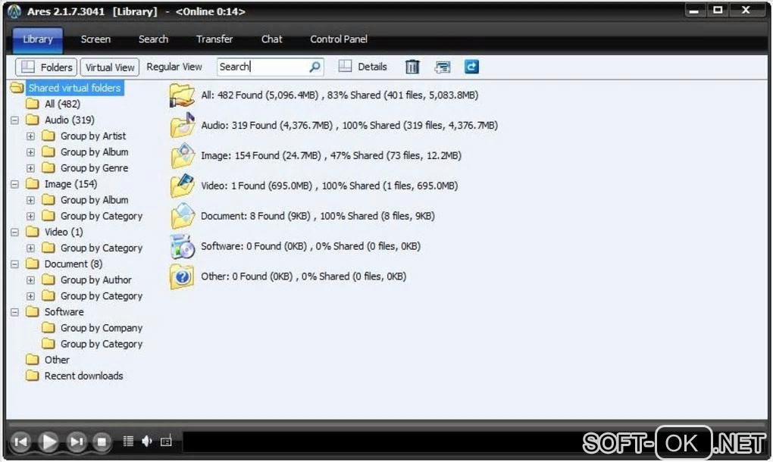Expand Group by Artist under Audio
This screenshot has height=462, width=773.
click(30, 136)
